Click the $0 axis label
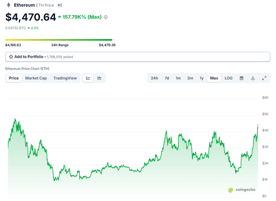This screenshot has width=276, height=201. point(264,196)
